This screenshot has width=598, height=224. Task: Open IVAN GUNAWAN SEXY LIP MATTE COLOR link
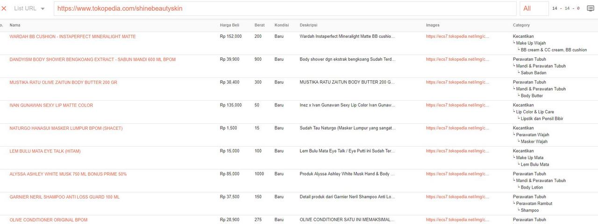click(51, 105)
